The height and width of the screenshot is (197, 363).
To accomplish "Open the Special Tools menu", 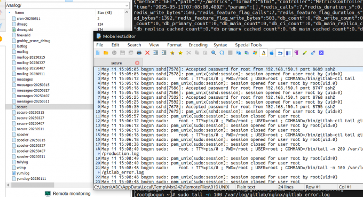I will [x=248, y=45].
